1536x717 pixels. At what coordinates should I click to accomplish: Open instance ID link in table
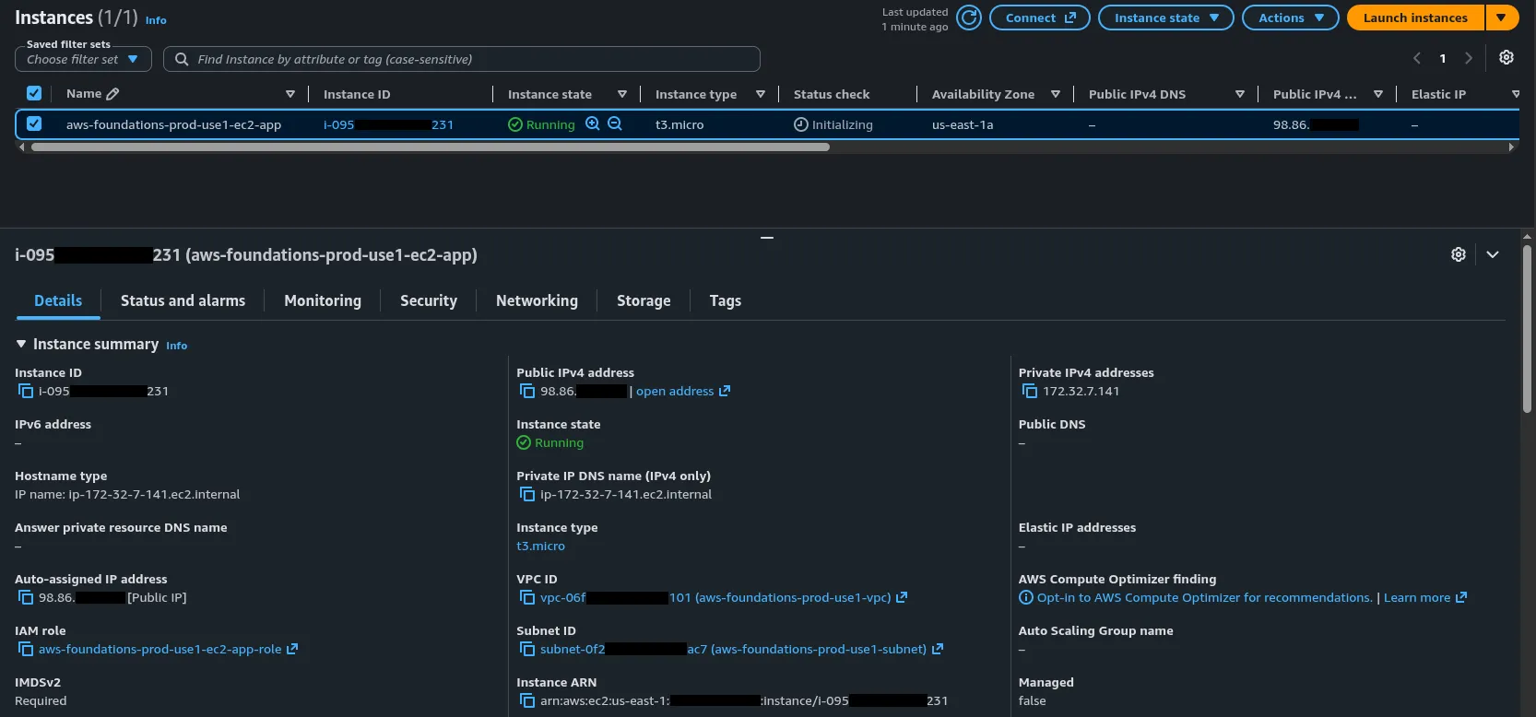[x=388, y=124]
